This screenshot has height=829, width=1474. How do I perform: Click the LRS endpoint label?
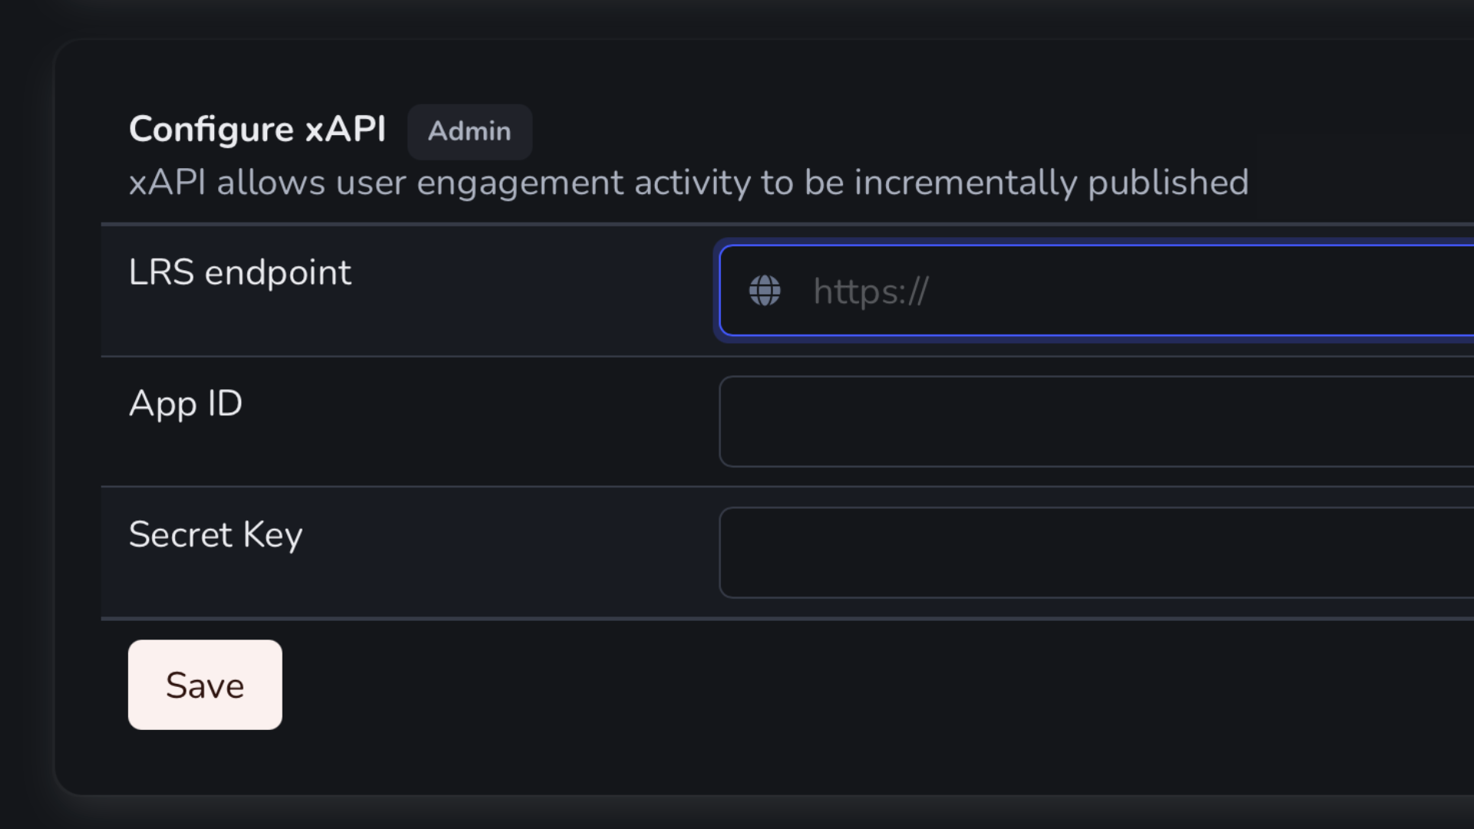click(240, 272)
